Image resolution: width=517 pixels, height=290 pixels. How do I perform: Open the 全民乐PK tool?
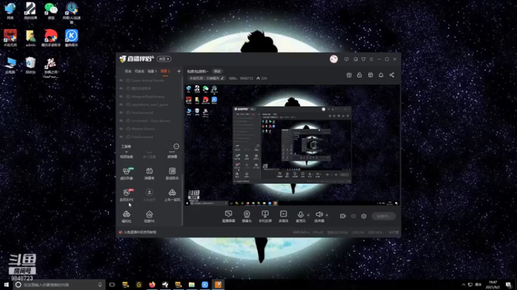(127, 195)
